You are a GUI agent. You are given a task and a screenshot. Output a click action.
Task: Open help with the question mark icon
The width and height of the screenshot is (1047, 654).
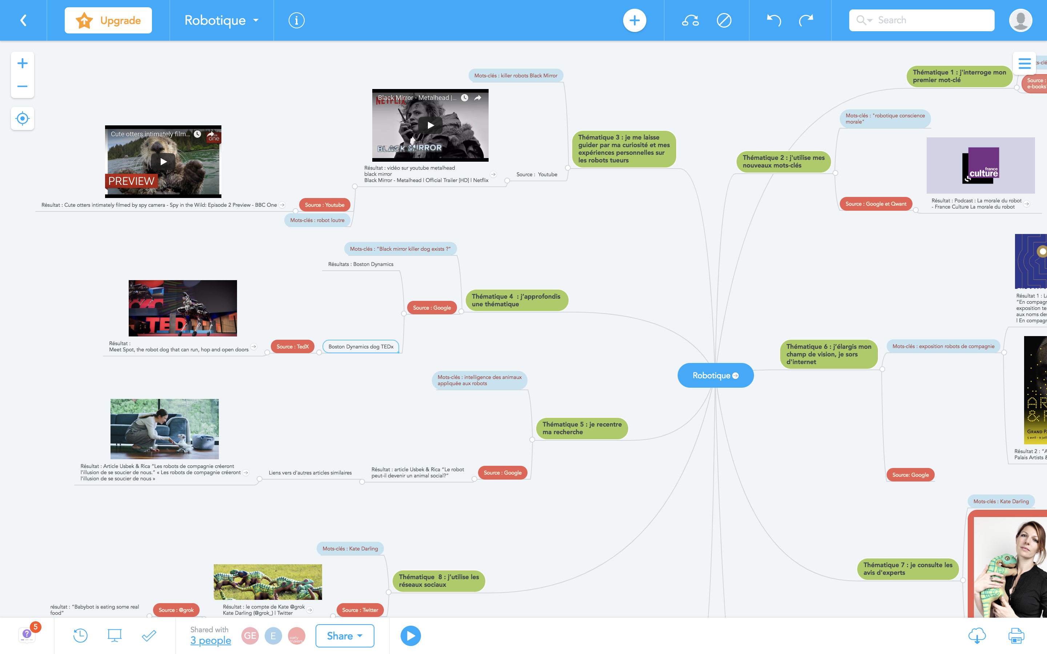tap(27, 634)
